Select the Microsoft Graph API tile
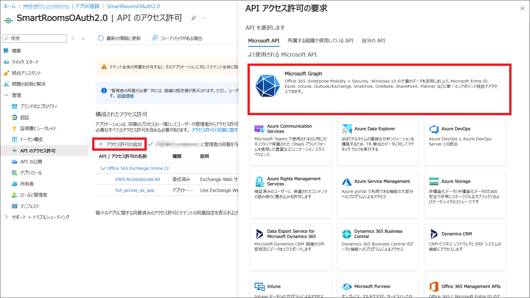530x298 pixels. click(x=379, y=89)
